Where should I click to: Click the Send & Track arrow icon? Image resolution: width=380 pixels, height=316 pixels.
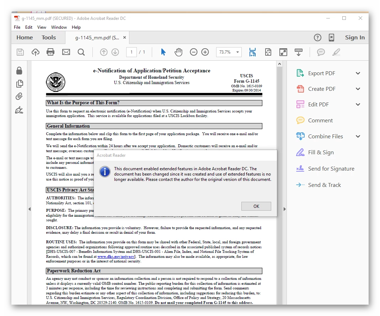tap(300, 185)
